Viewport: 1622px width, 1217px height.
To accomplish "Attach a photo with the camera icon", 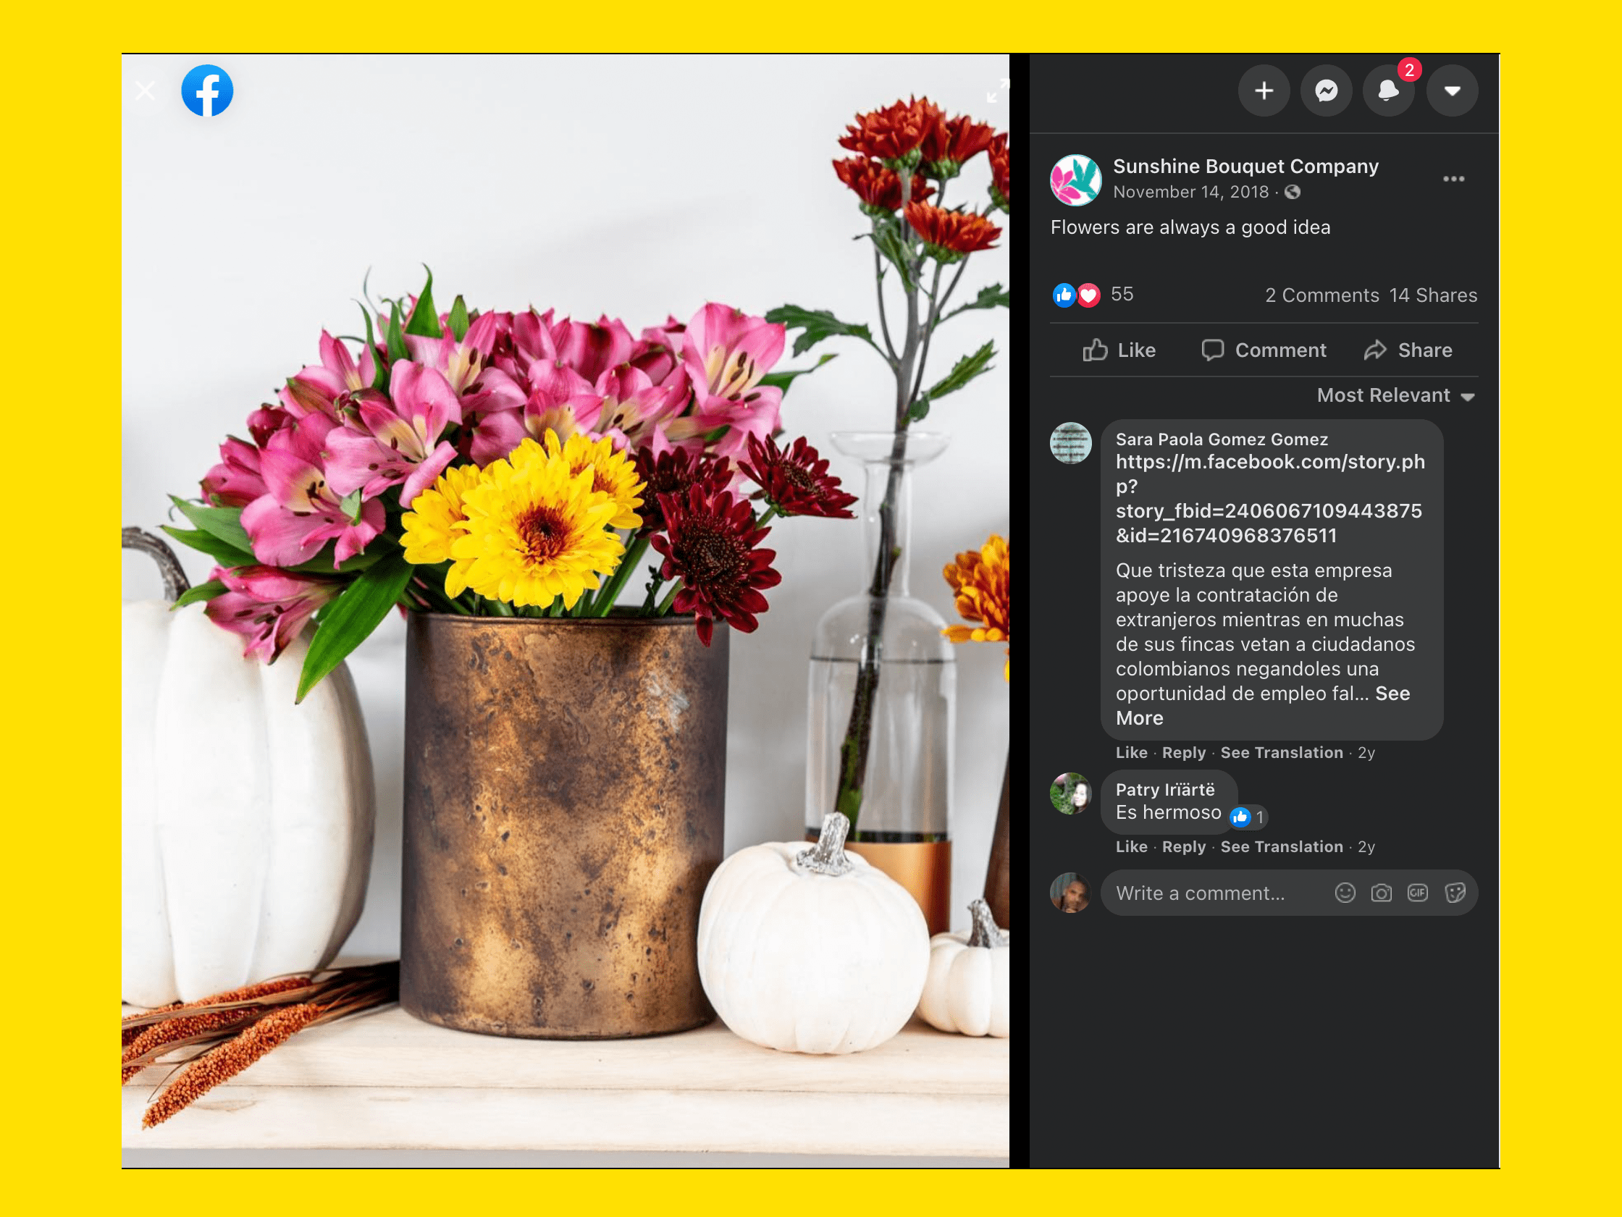I will (1381, 893).
